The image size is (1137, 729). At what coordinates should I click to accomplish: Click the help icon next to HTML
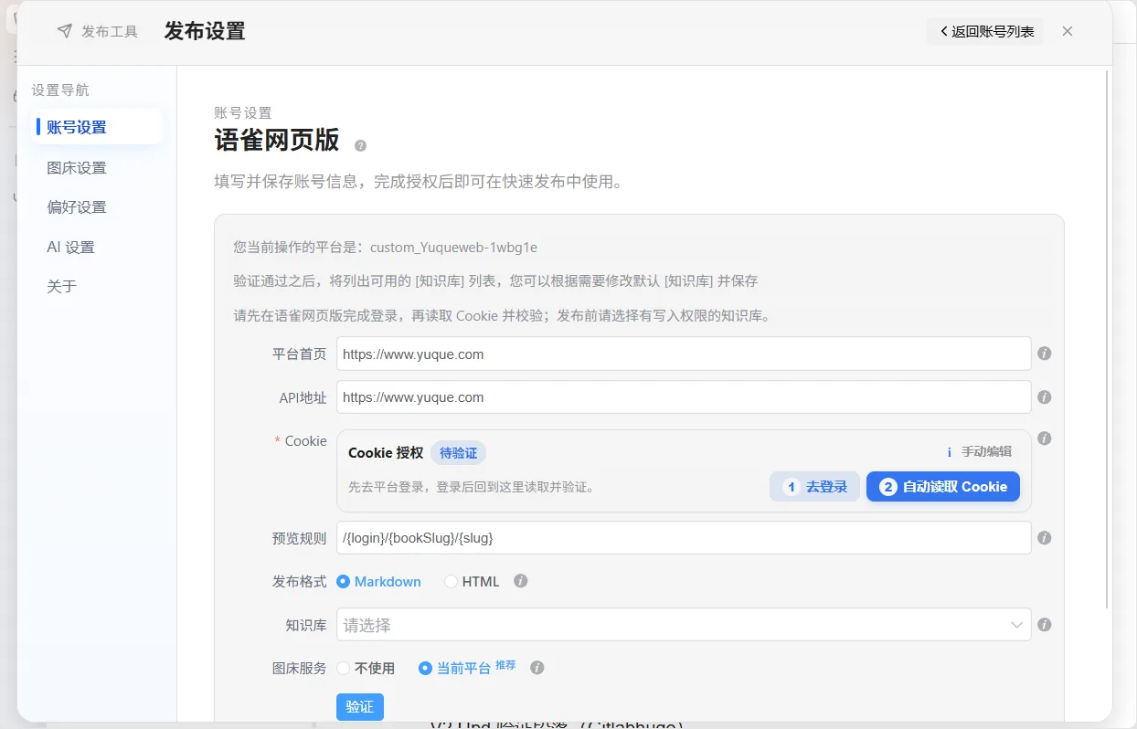point(520,581)
